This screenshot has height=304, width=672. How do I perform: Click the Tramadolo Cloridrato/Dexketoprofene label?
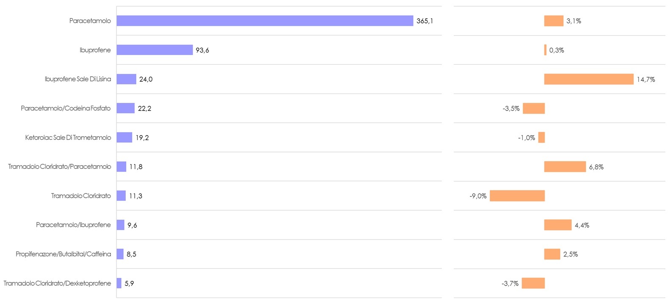[57, 283]
